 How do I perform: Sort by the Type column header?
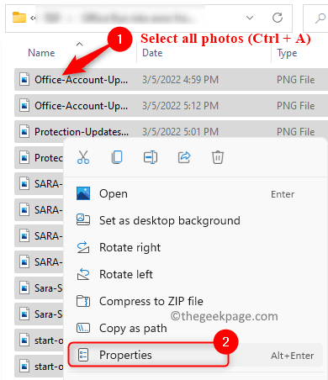287,53
